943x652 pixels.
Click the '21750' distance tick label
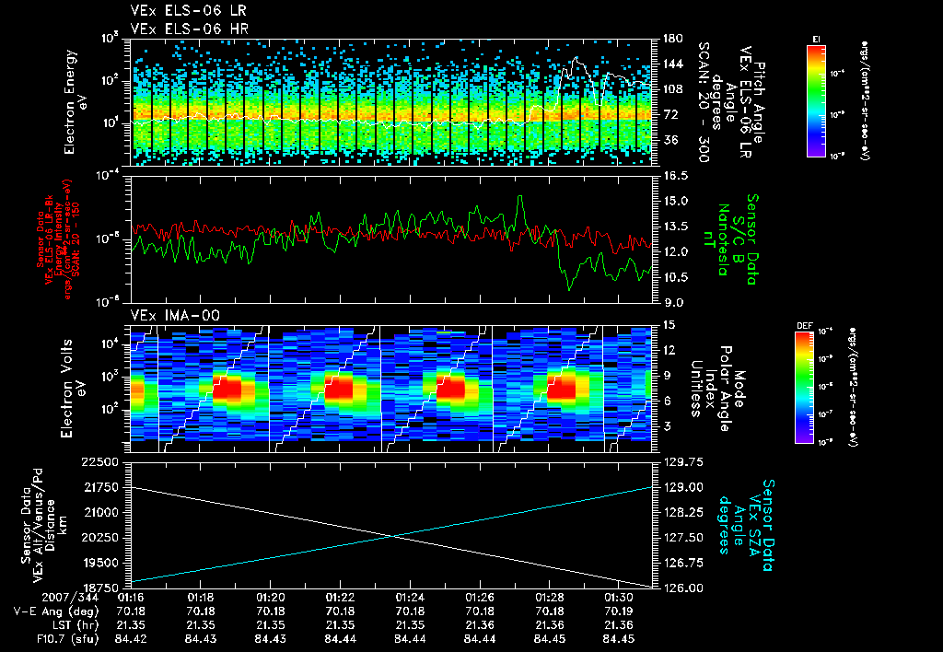(x=101, y=487)
